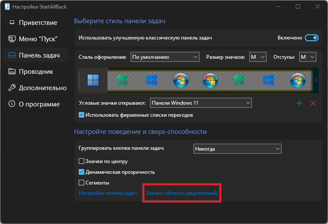Screen dimensions: 328x224
Task: Open the Угловые значки открывают dropdown
Action: (201, 103)
